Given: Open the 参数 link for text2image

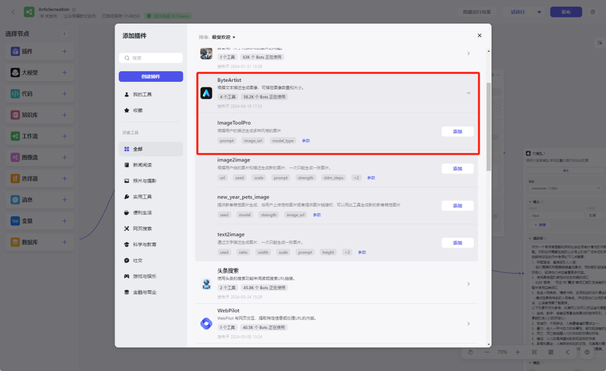Looking at the screenshot, I should 362,253.
